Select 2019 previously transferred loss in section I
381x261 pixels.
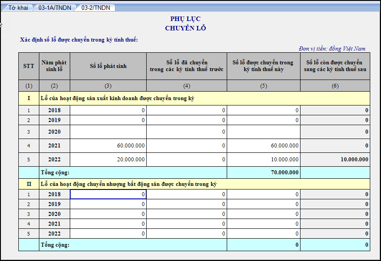click(186, 120)
